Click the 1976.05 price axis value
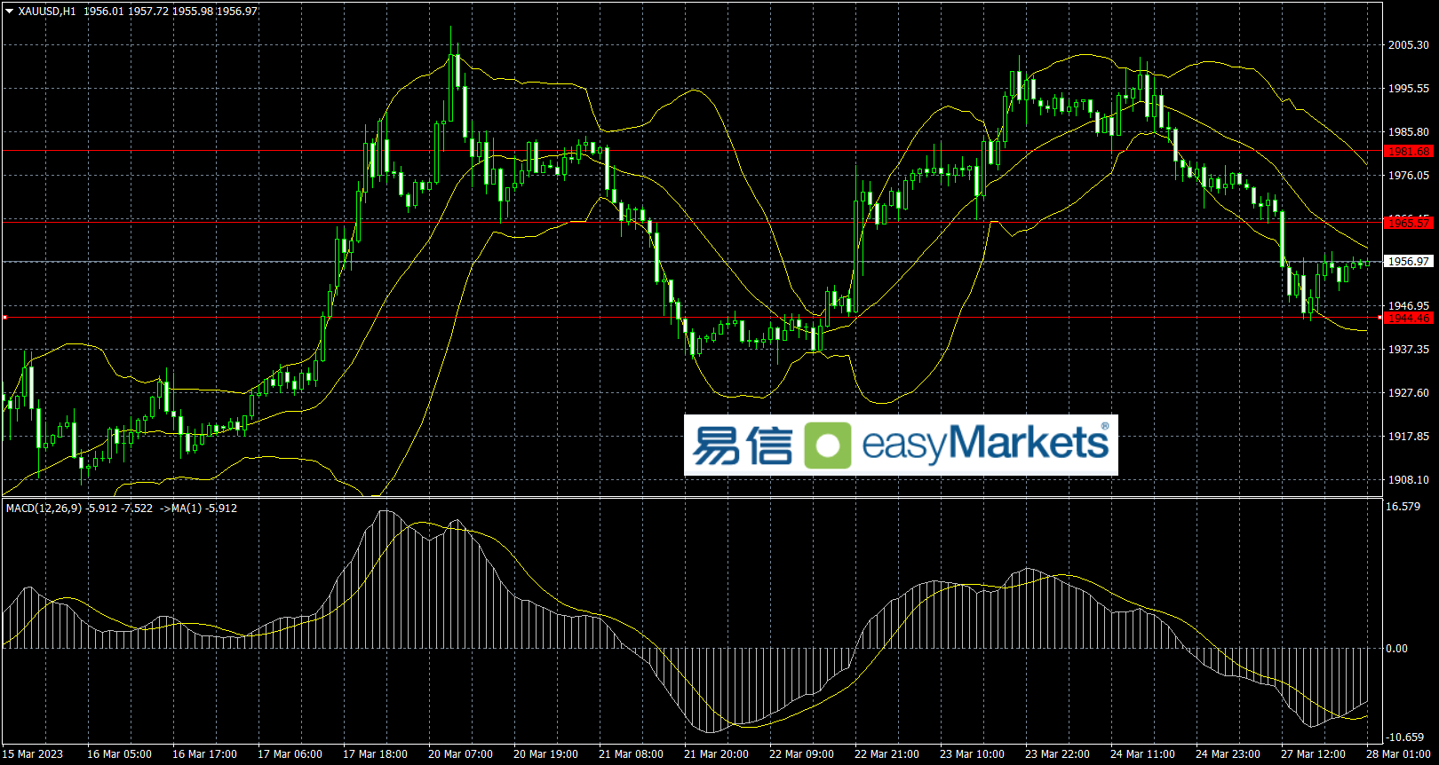Viewport: 1439px width, 765px height. coord(1409,176)
